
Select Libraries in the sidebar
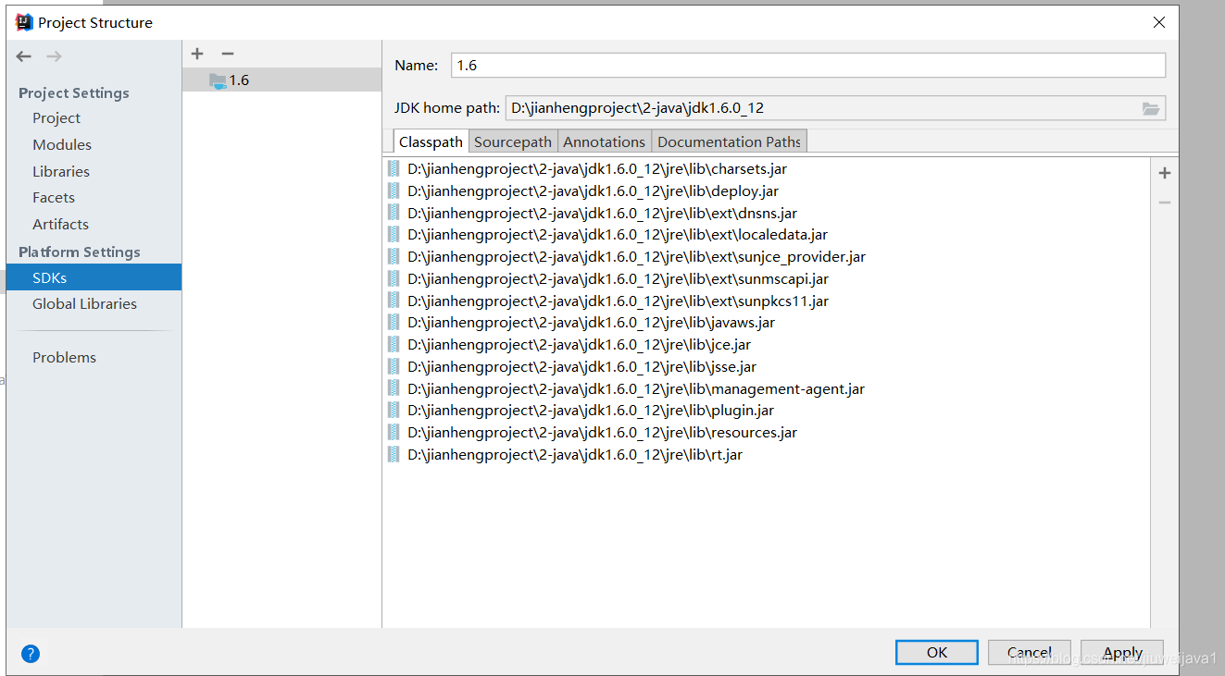(61, 172)
